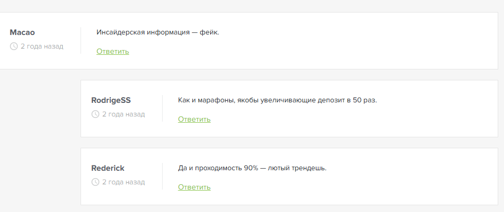
Task: Click the clock icon under Macao
Action: click(x=14, y=46)
